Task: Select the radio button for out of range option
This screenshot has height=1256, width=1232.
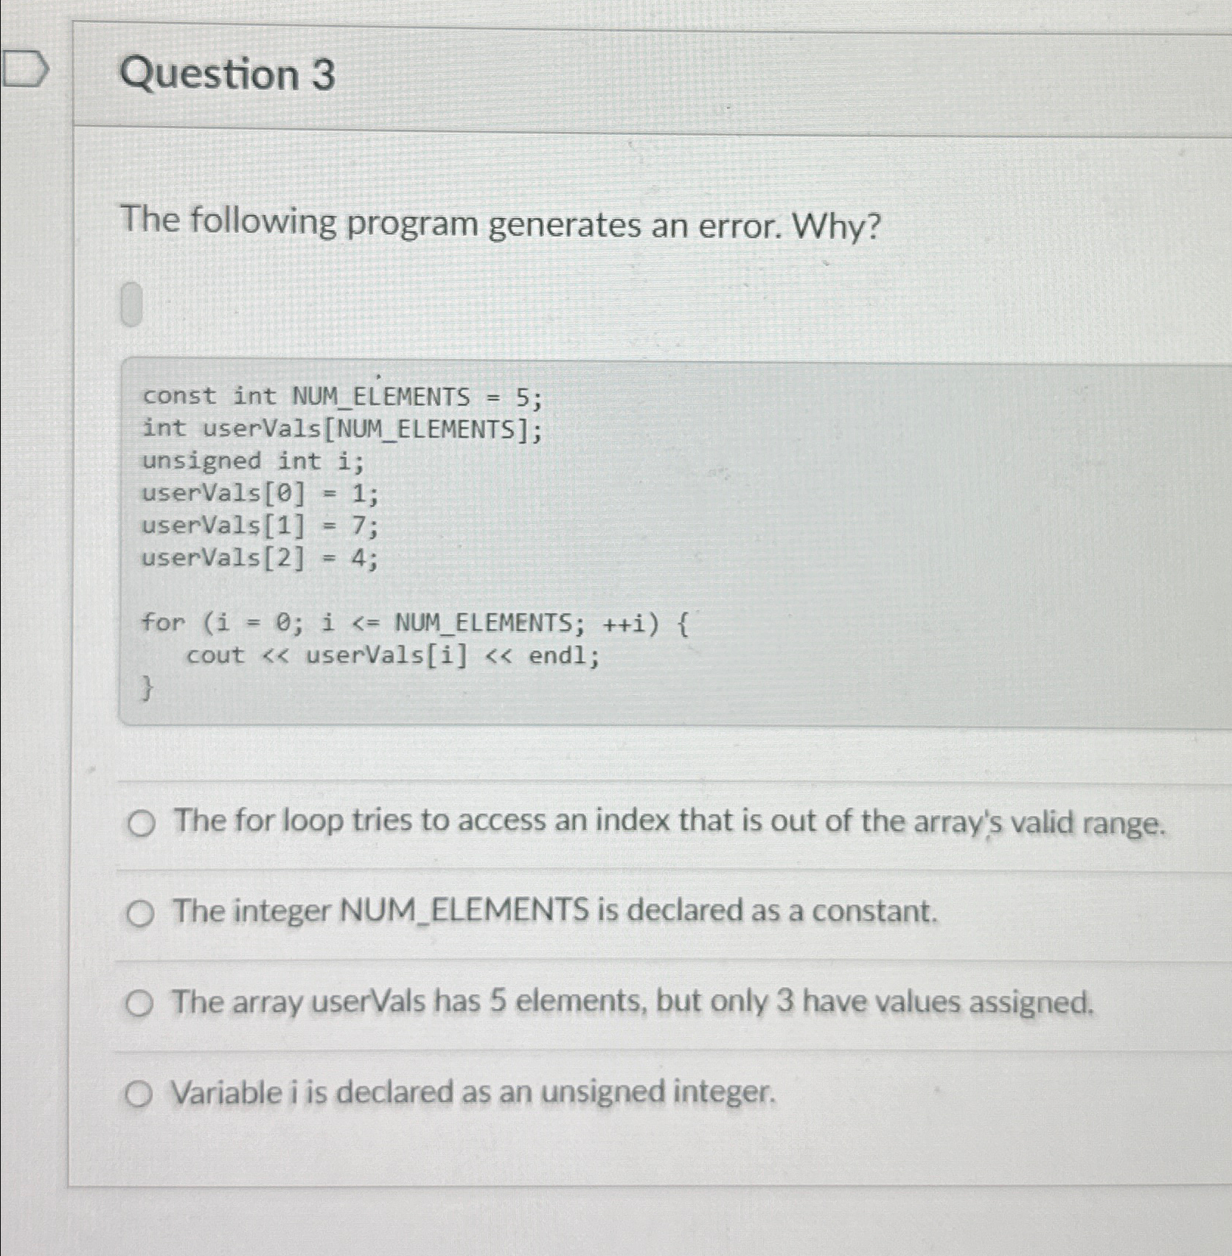Action: pyautogui.click(x=142, y=823)
